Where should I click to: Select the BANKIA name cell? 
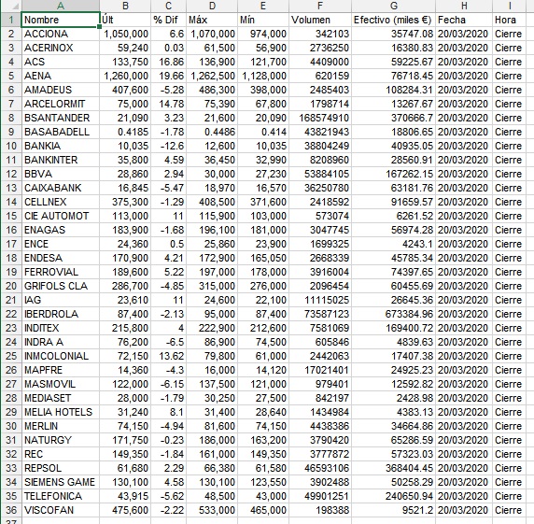tap(61, 146)
